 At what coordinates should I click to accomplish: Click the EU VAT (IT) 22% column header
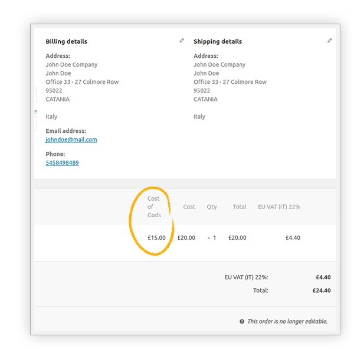pos(279,207)
